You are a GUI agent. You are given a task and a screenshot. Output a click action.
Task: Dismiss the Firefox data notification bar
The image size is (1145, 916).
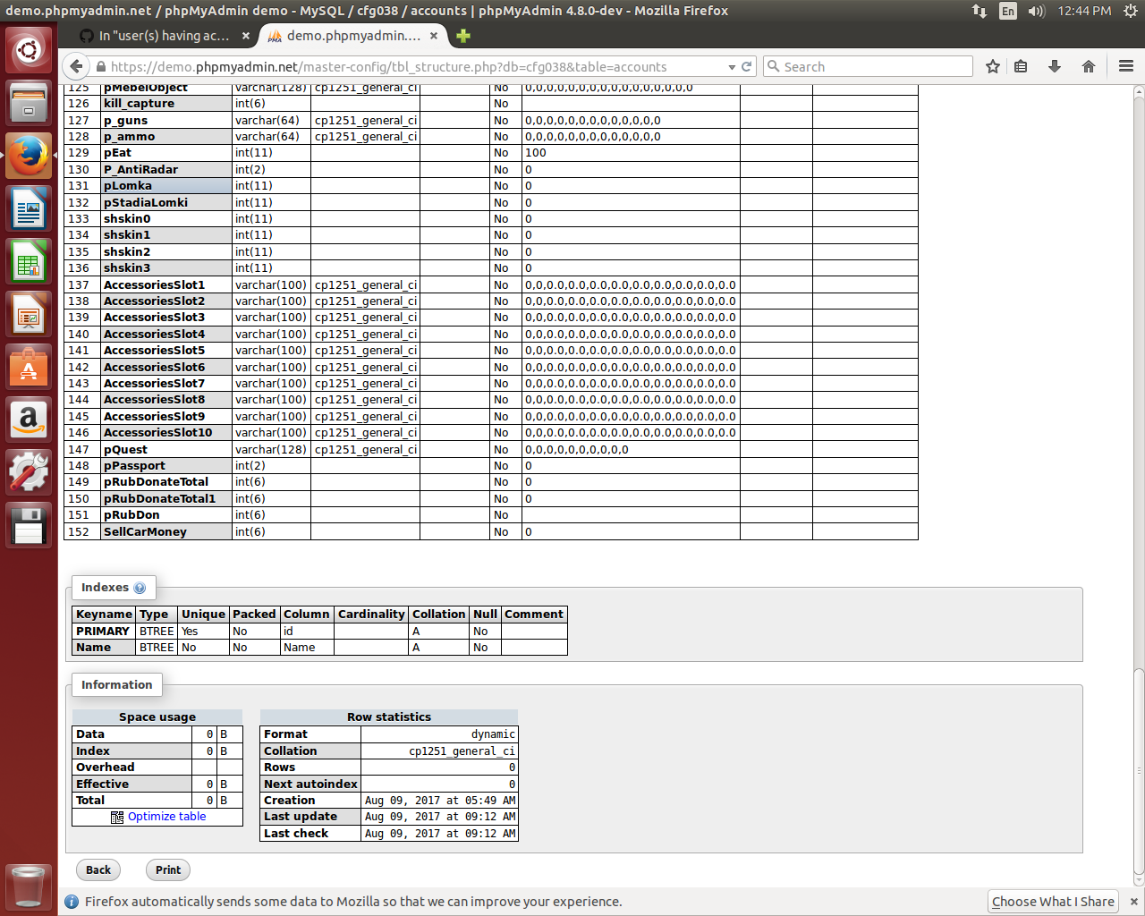1133,902
